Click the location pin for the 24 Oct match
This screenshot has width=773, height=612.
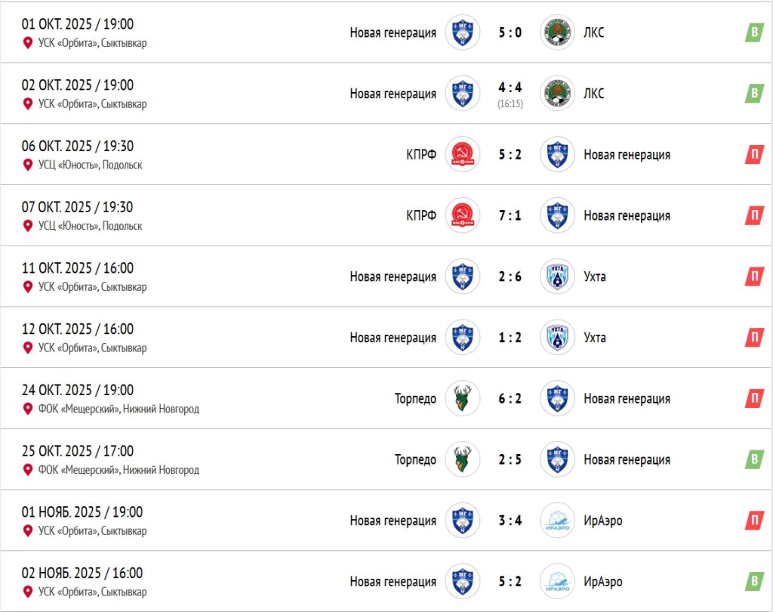point(28,409)
